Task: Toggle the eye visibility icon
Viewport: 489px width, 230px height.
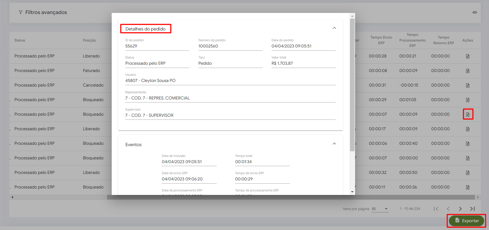Action: pyautogui.click(x=475, y=12)
